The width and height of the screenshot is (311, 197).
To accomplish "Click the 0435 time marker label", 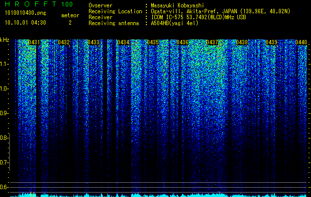I will (153, 42).
